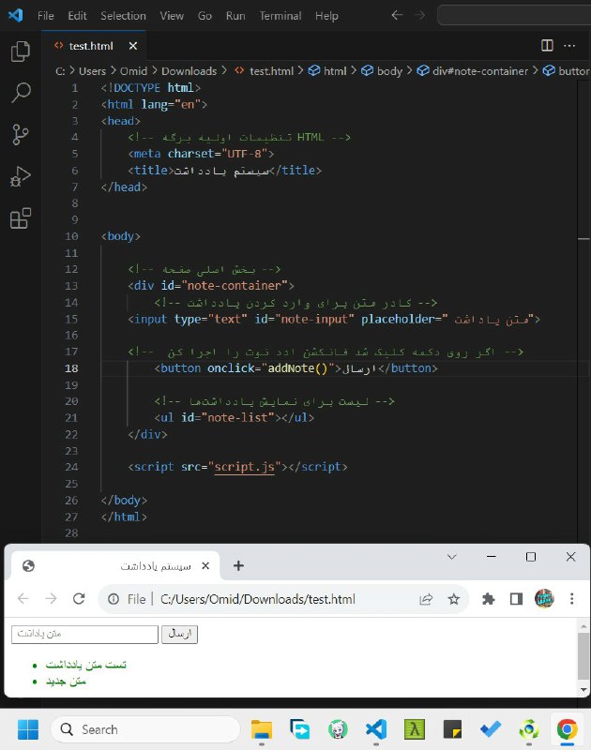Open the Source Control view
The image size is (591, 750).
[x=20, y=134]
